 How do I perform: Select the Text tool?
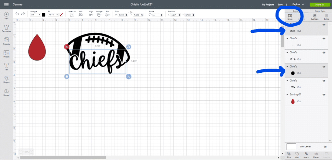click(x=6, y=66)
